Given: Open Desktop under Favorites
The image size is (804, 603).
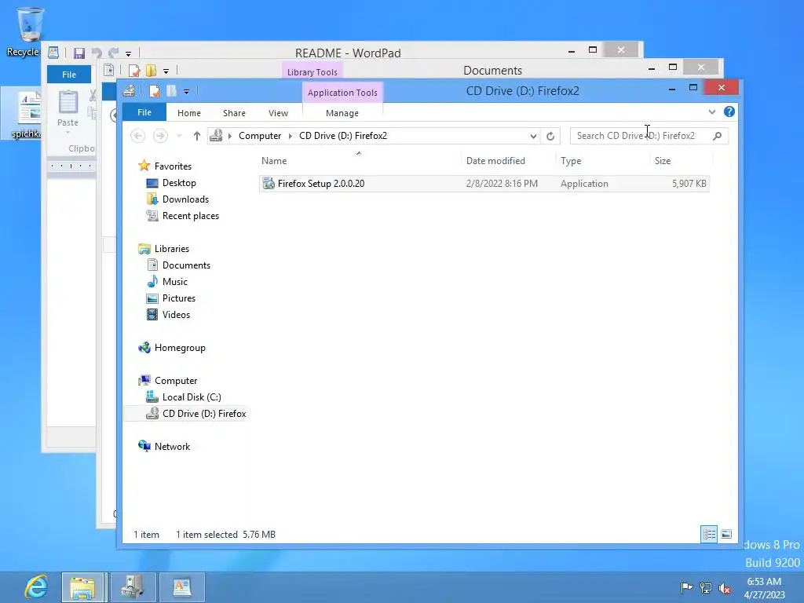Looking at the screenshot, I should 179,182.
